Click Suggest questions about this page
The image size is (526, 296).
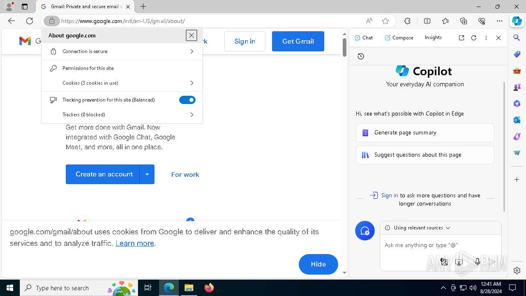click(x=425, y=155)
